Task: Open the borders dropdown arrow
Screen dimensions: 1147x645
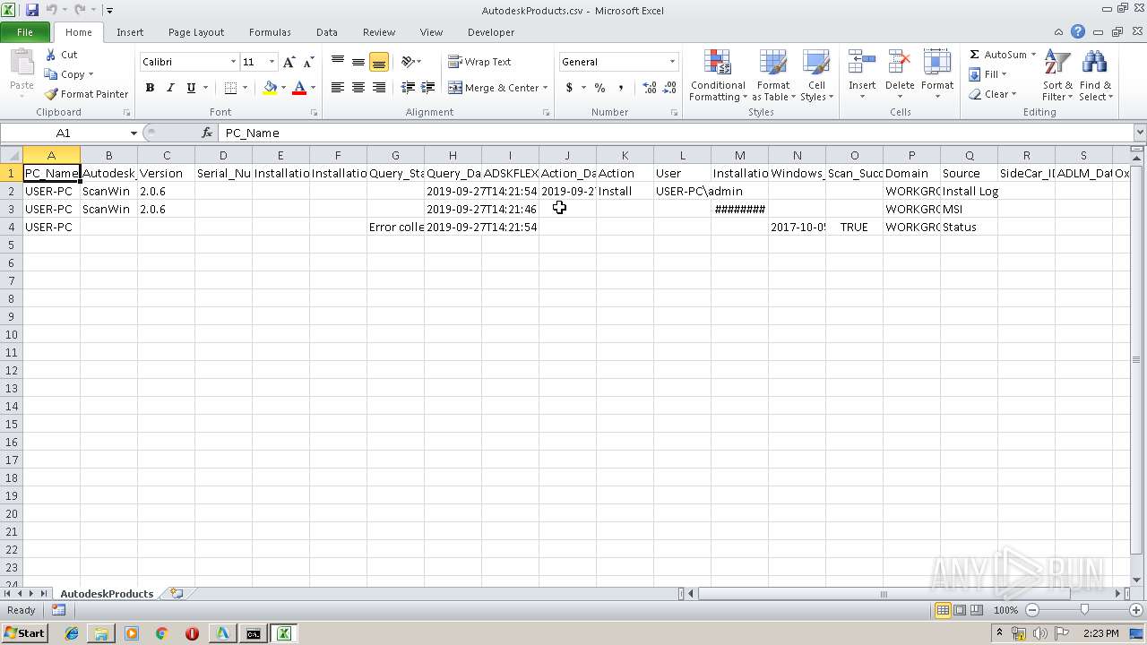Action: (x=246, y=88)
